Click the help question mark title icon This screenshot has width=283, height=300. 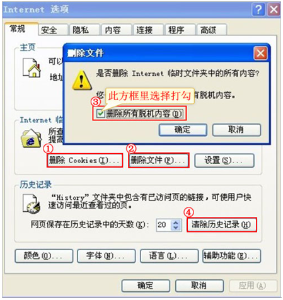coord(258,9)
